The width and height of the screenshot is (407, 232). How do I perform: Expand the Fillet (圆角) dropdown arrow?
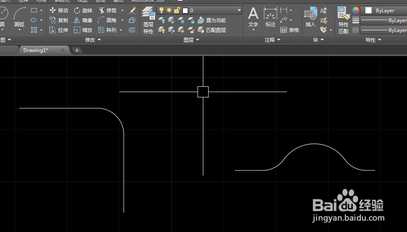pos(122,20)
